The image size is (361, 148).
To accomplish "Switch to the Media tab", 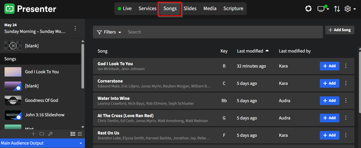I will [210, 9].
